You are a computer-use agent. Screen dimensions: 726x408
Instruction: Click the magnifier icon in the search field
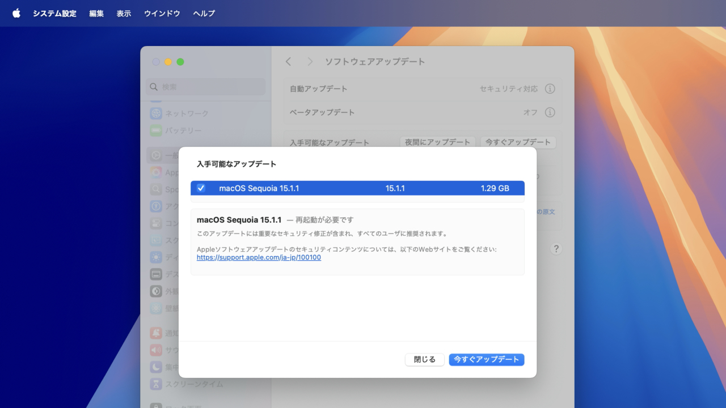[154, 87]
